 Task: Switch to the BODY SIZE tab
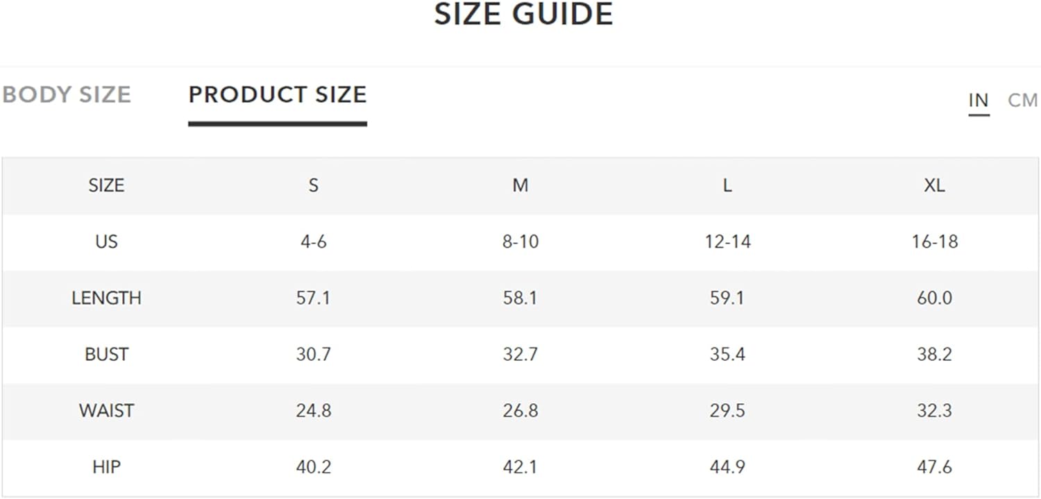pos(67,94)
